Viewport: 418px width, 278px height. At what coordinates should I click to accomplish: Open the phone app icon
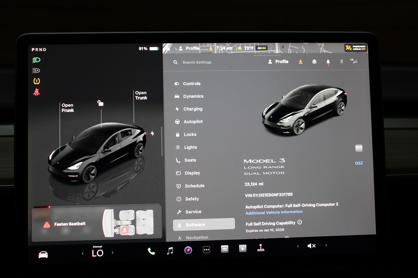point(151,251)
